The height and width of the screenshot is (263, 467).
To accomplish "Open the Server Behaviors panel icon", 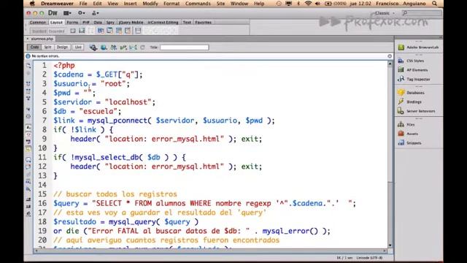I will [x=401, y=111].
